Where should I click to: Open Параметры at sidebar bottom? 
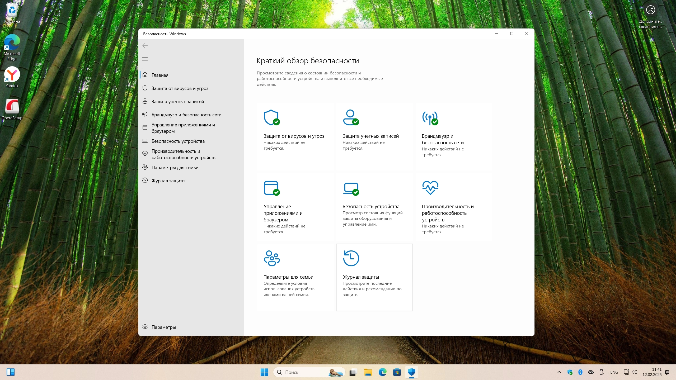point(163,327)
